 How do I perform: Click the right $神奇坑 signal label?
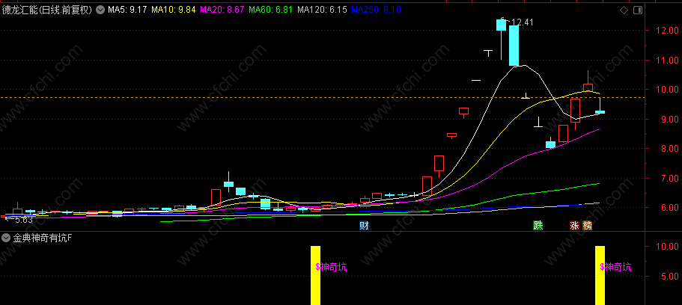[615, 267]
